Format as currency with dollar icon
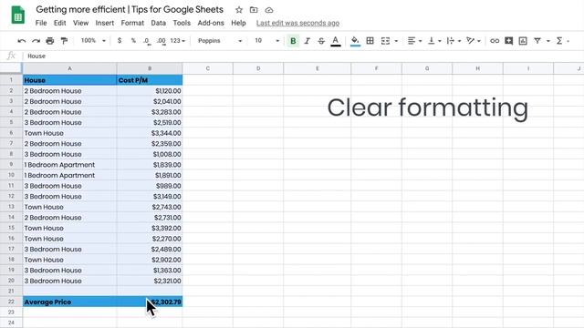This screenshot has height=328, width=584. (x=120, y=40)
